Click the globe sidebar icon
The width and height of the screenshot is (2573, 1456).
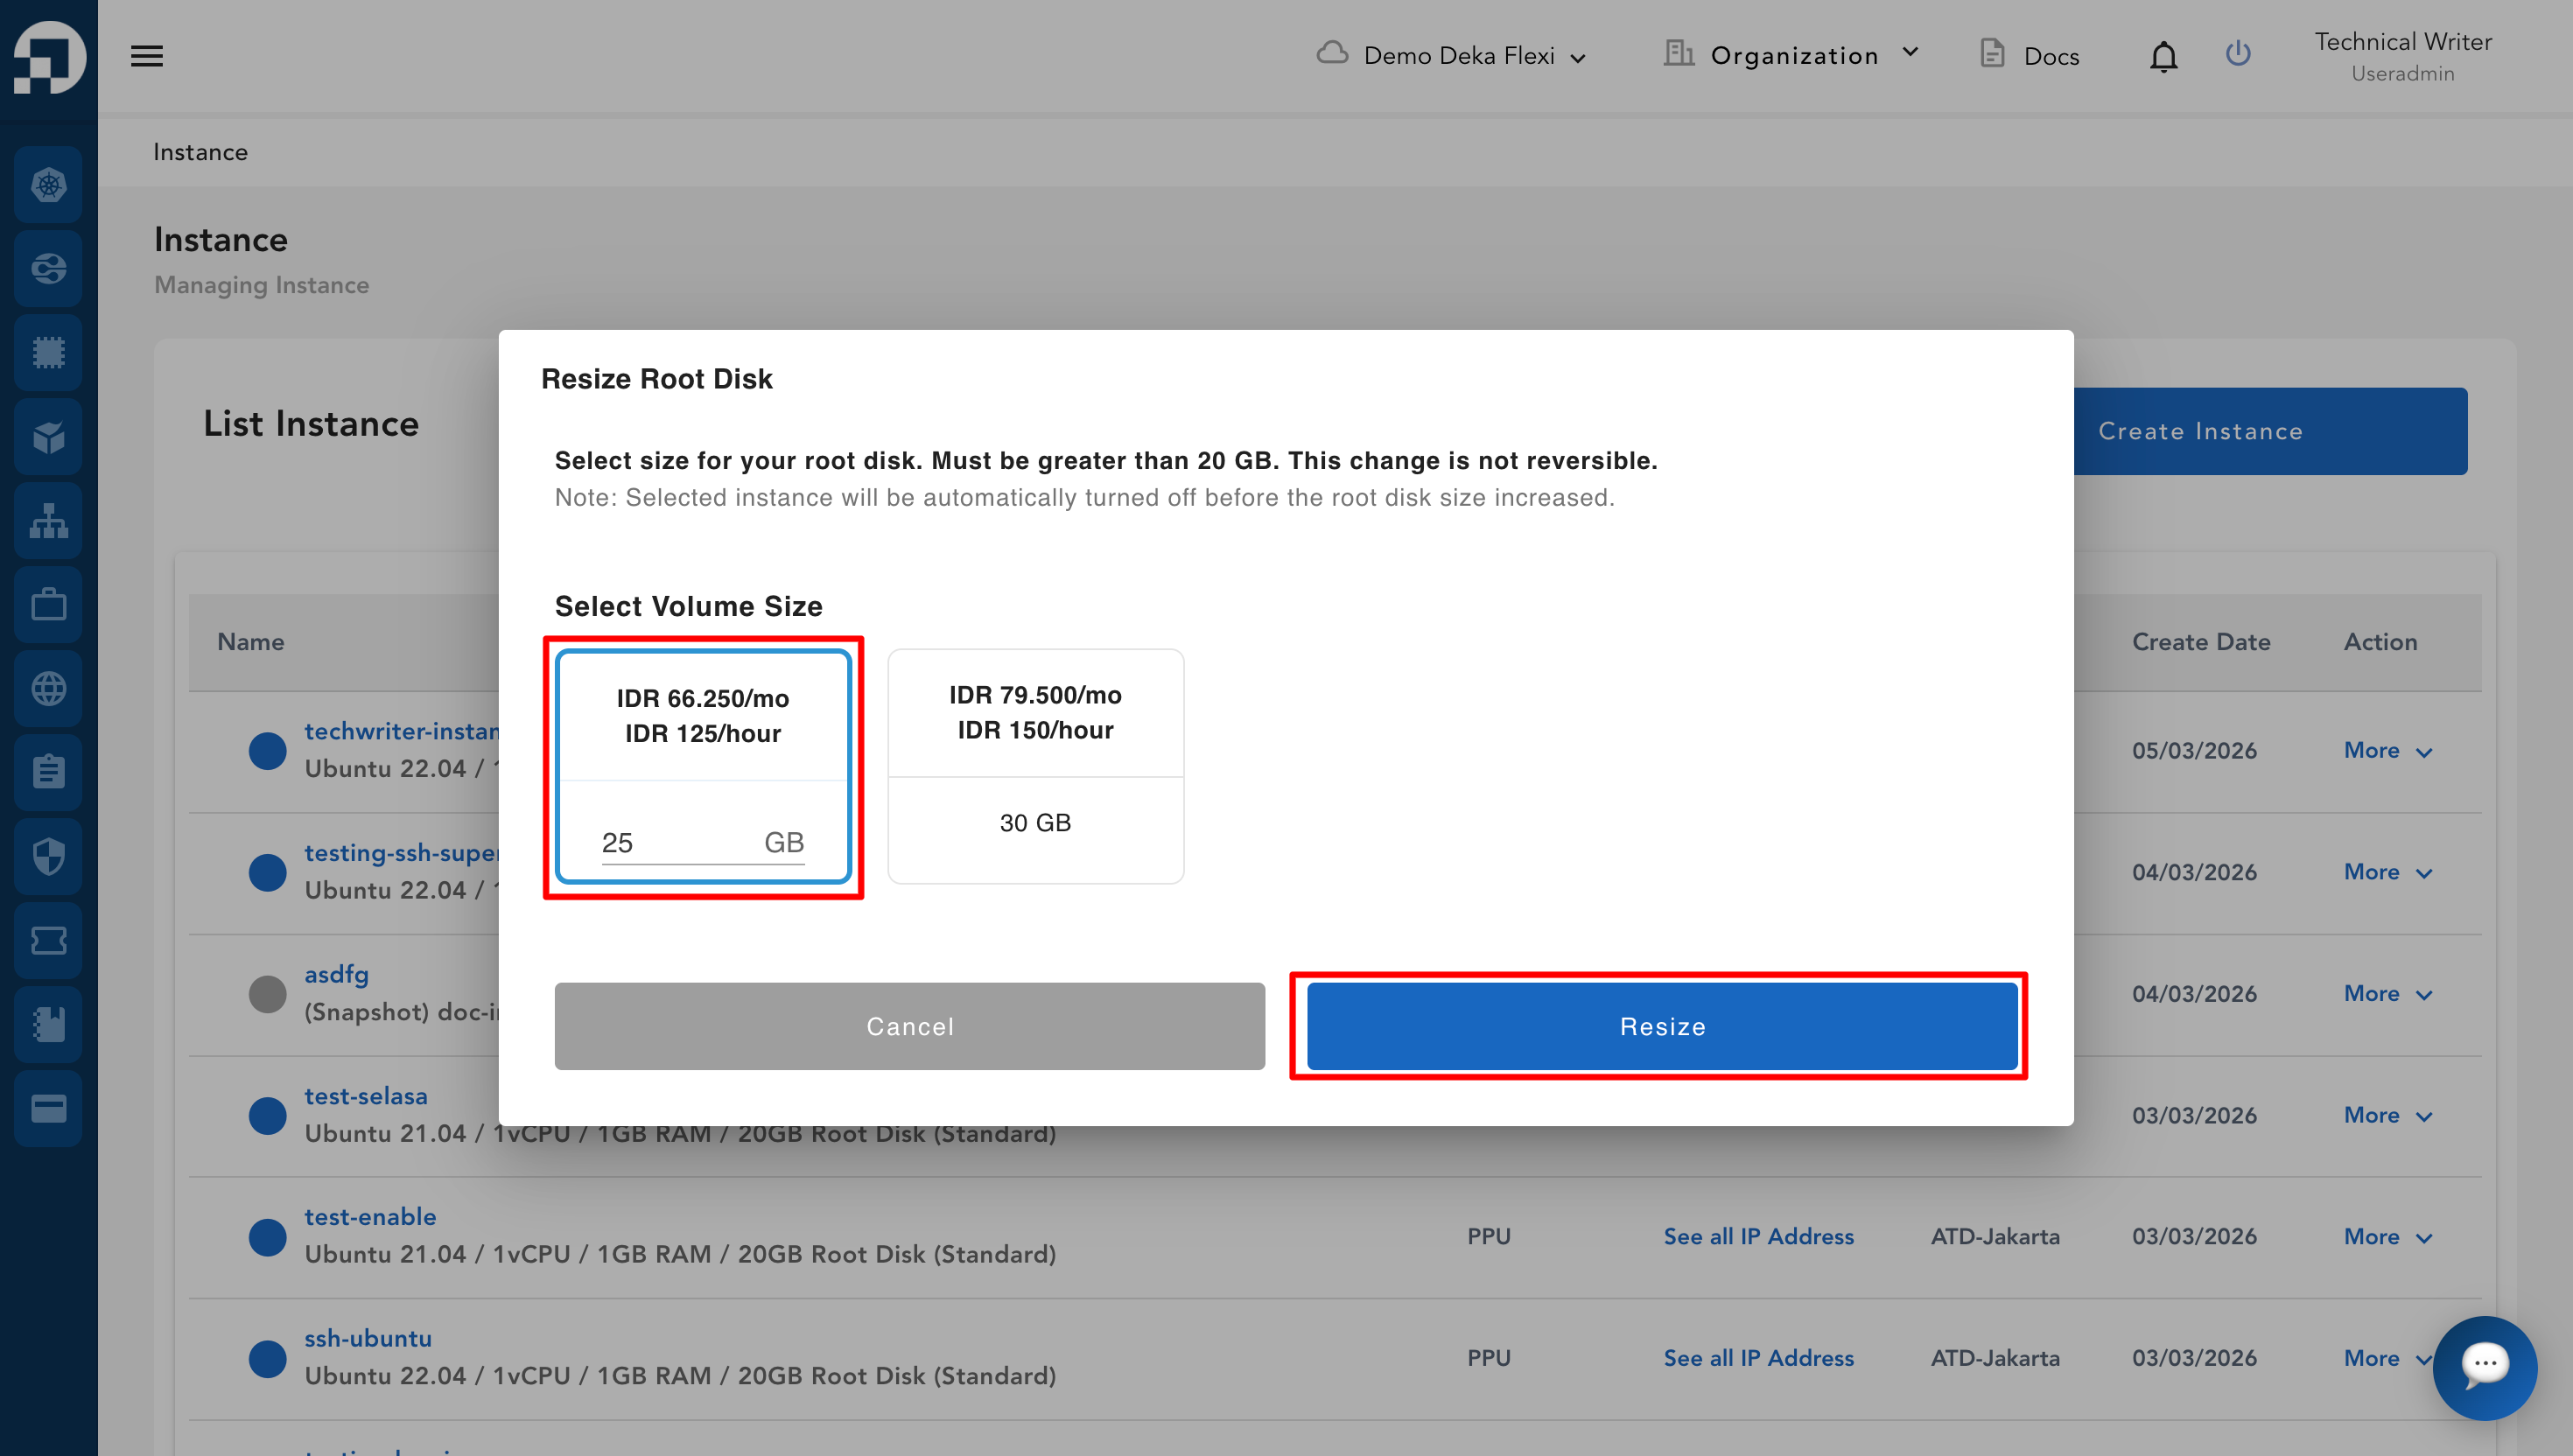(48, 689)
